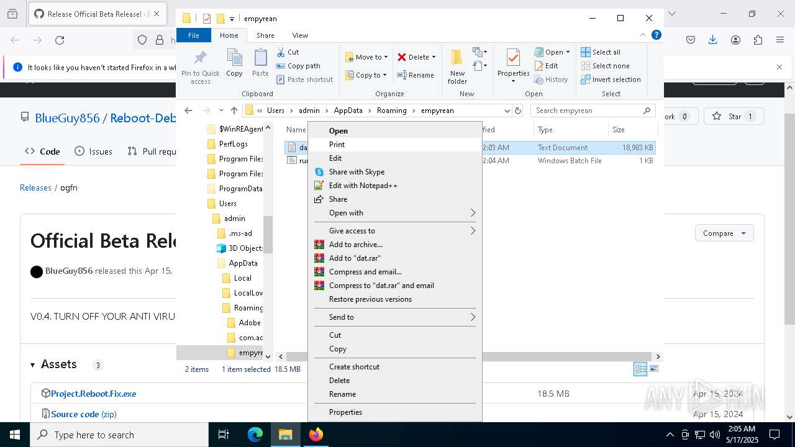
Task: Reload the Firefox page
Action: (60, 40)
